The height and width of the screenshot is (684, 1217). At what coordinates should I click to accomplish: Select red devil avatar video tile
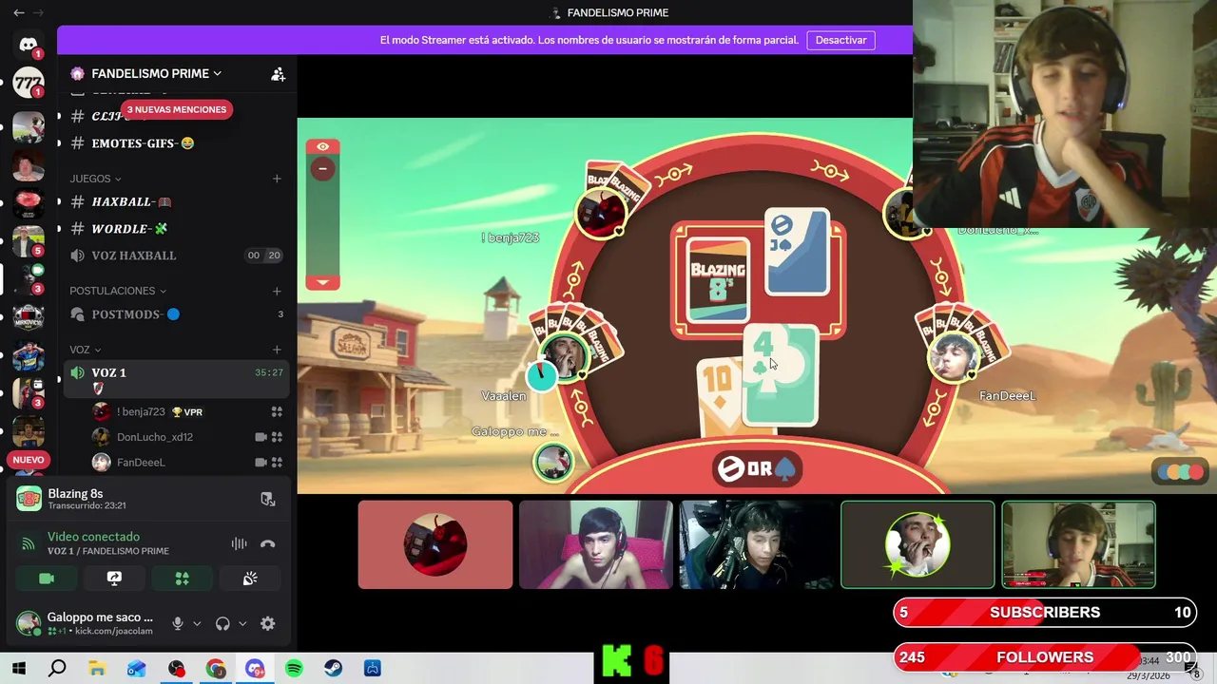(x=435, y=544)
